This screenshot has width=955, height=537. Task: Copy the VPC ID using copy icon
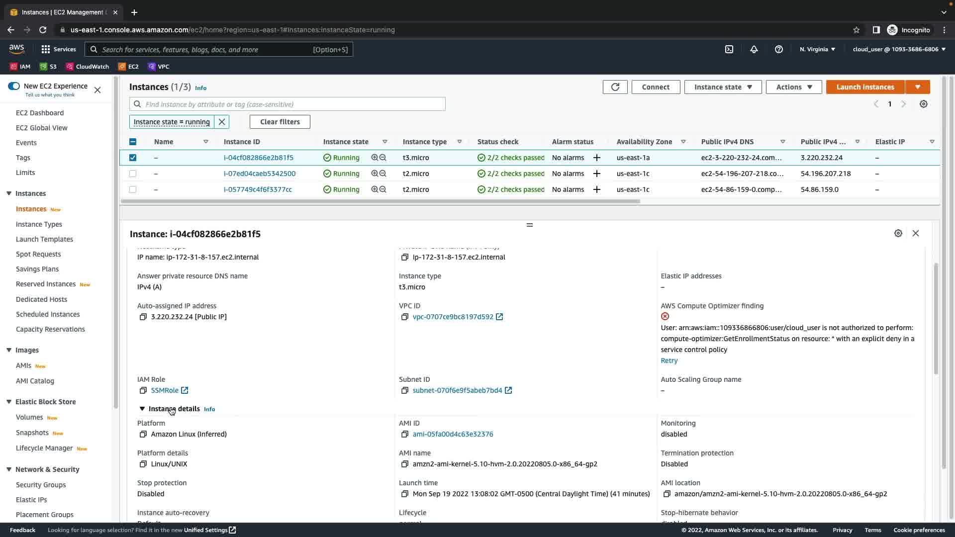(x=405, y=317)
